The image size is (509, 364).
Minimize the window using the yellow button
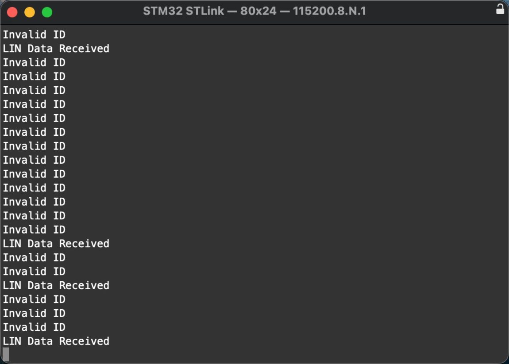30,12
